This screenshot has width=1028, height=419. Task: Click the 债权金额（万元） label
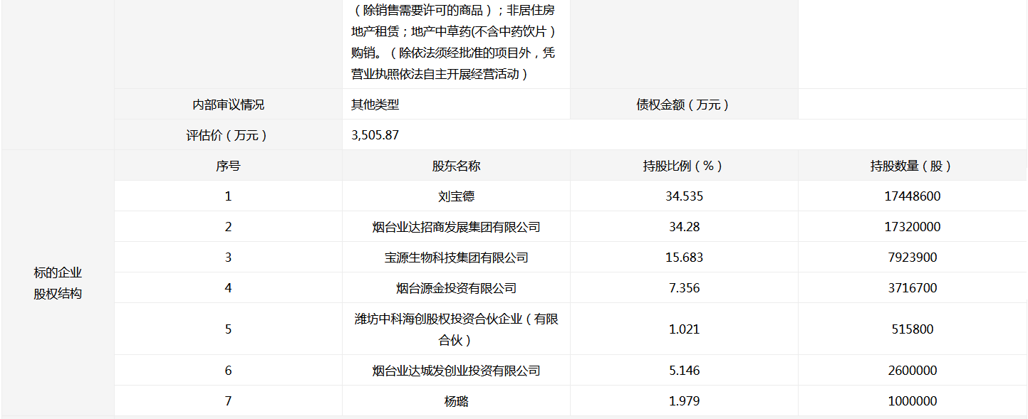(x=683, y=105)
